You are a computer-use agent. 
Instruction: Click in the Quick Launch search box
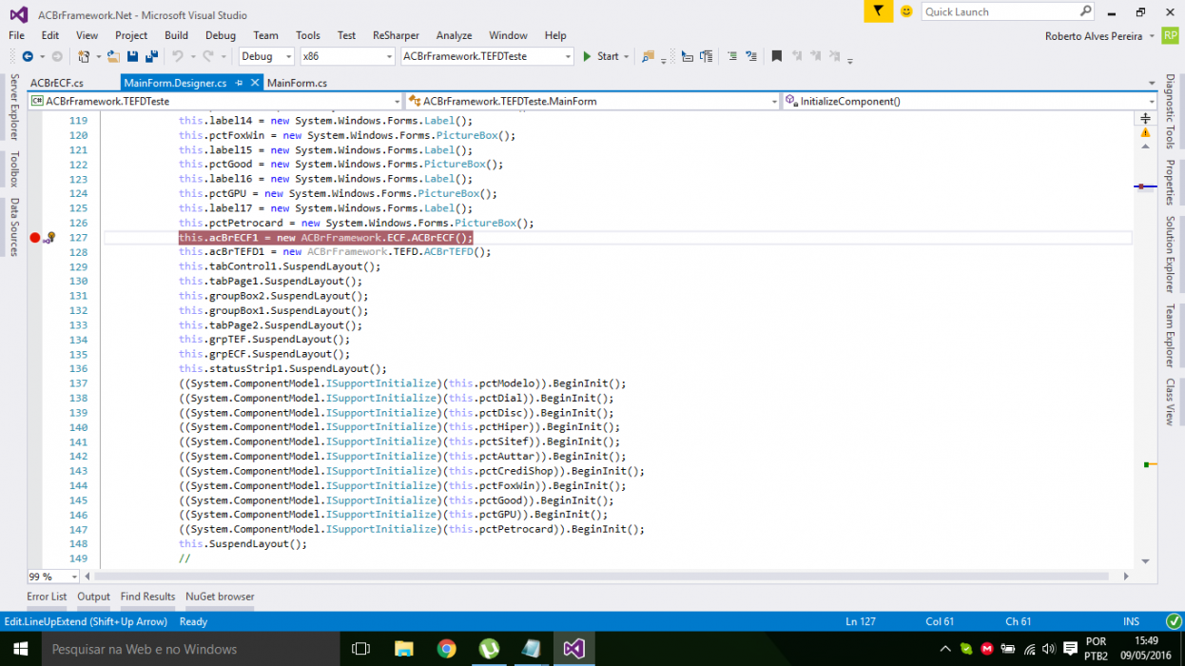coord(1007,11)
